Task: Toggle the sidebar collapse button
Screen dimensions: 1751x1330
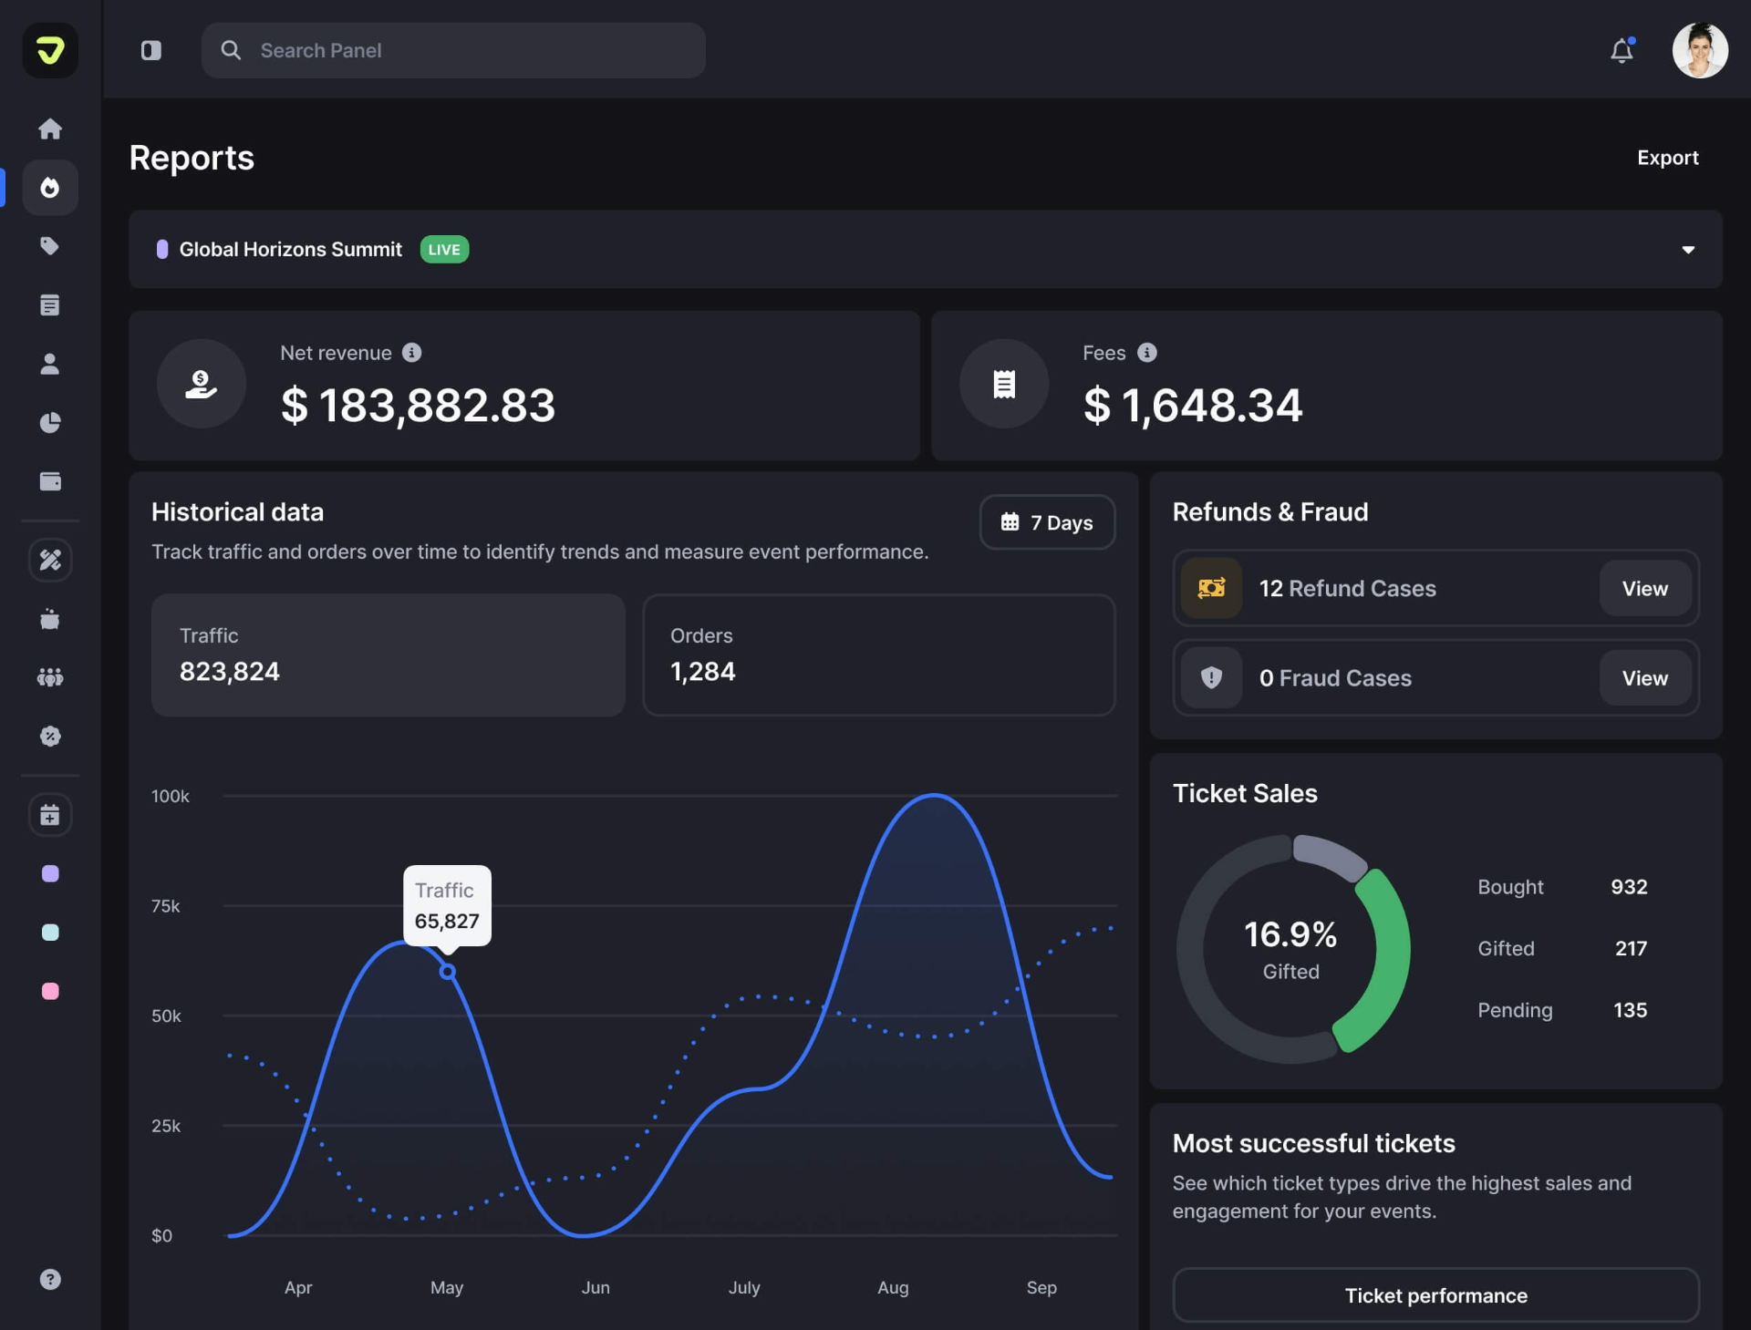Action: coord(151,50)
